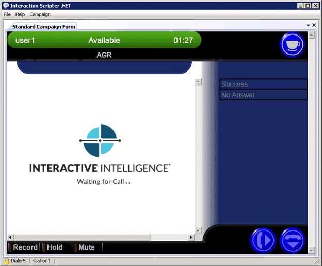
Task: Toggle Mute on the call
Action: (86, 247)
